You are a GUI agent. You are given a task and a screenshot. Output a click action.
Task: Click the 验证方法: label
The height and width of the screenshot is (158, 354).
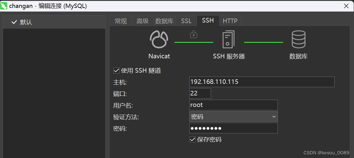tap(126, 117)
